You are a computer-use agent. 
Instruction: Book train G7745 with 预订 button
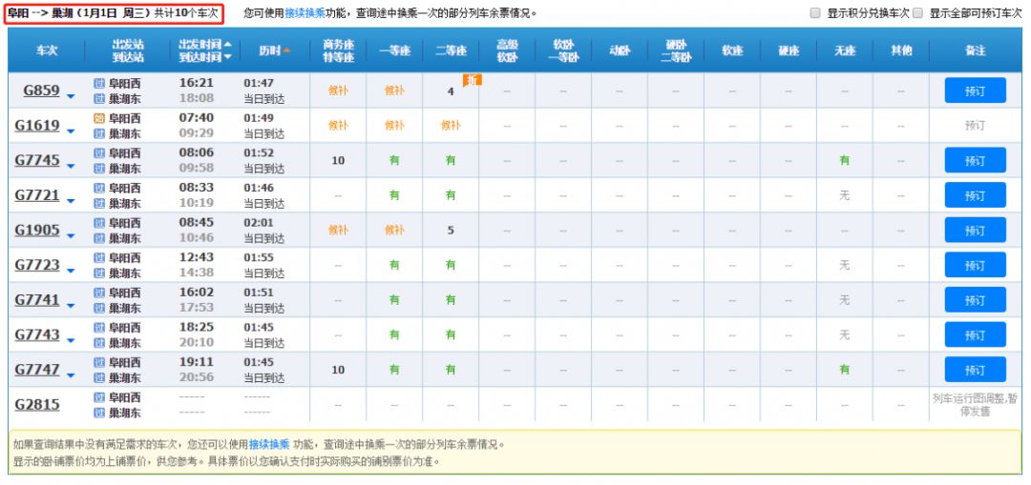(x=975, y=160)
